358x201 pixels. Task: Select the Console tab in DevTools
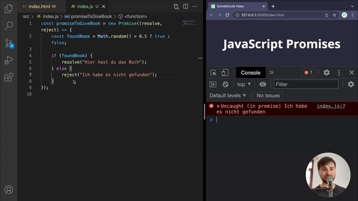[251, 73]
